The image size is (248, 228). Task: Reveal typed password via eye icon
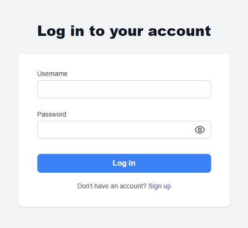tap(200, 130)
